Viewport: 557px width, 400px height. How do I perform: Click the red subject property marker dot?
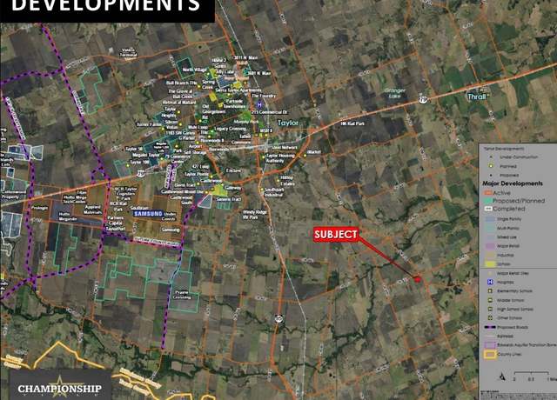pyautogui.click(x=418, y=280)
